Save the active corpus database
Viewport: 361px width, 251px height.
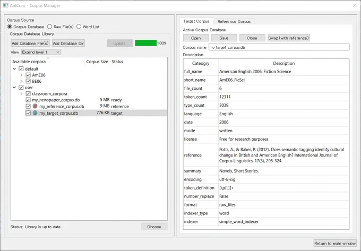point(224,38)
